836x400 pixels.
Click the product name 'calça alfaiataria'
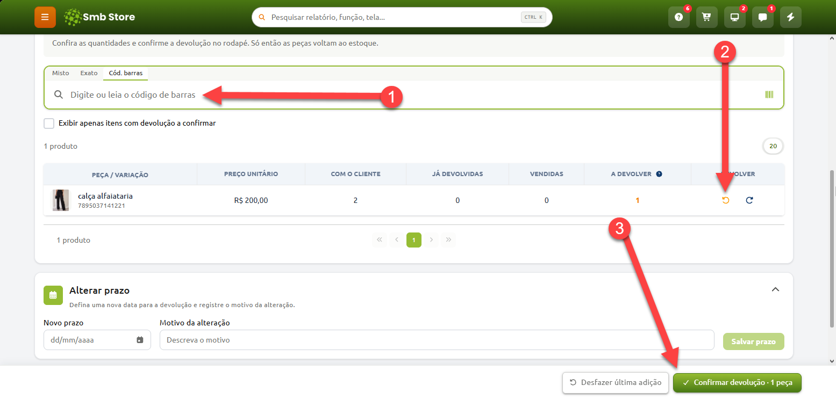[105, 196]
